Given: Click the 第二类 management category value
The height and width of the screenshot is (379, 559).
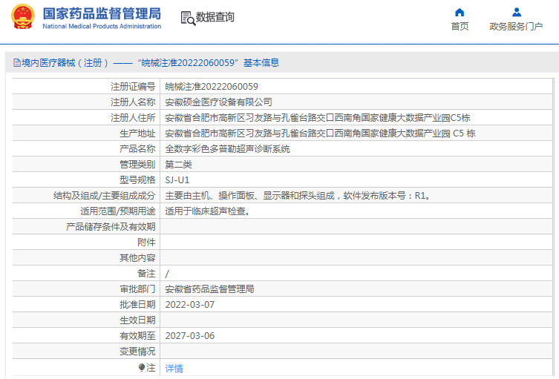Looking at the screenshot, I should point(178,165).
